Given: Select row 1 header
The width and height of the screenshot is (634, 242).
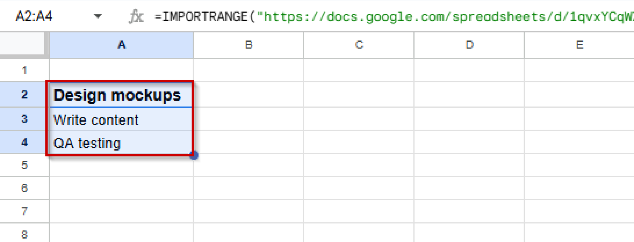Looking at the screenshot, I should pyautogui.click(x=23, y=70).
